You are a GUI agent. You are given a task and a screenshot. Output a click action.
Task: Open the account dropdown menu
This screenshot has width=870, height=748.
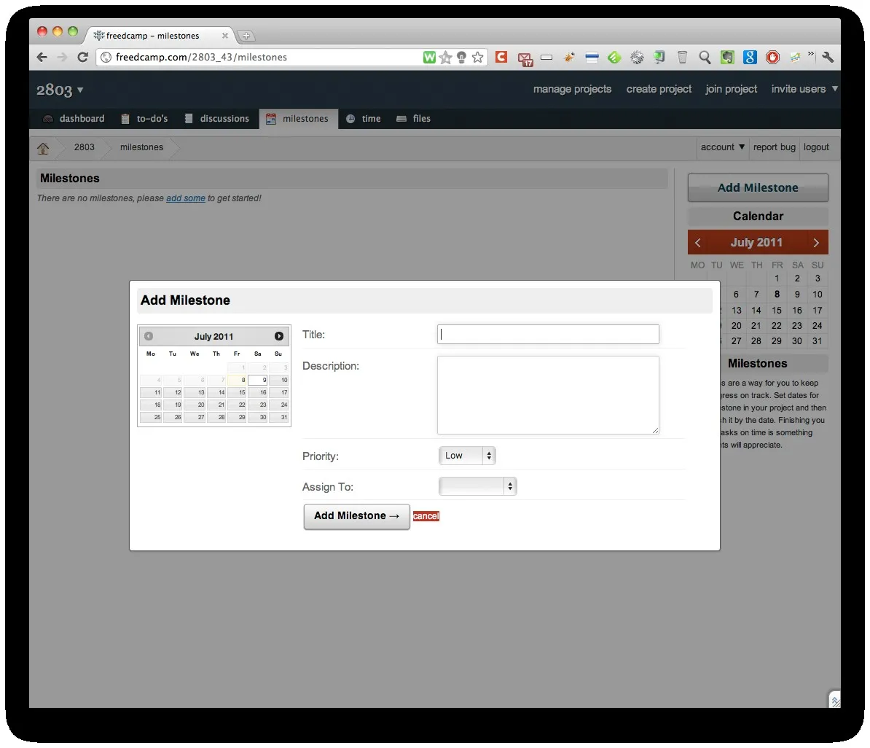click(x=722, y=147)
